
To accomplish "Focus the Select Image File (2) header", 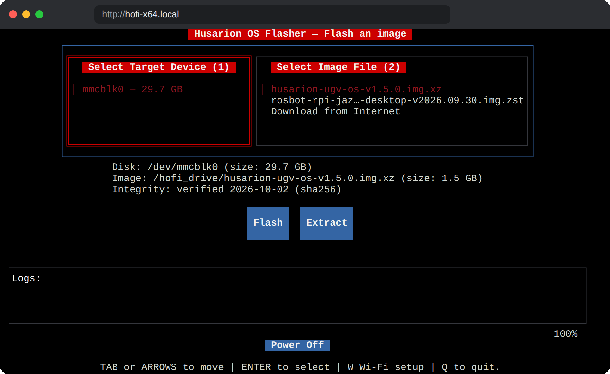I will point(338,67).
